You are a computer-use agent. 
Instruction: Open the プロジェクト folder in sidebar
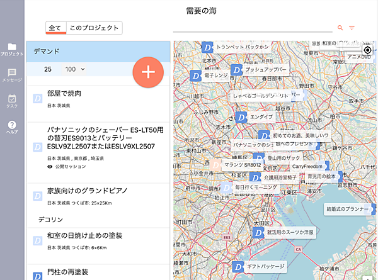tap(12, 48)
